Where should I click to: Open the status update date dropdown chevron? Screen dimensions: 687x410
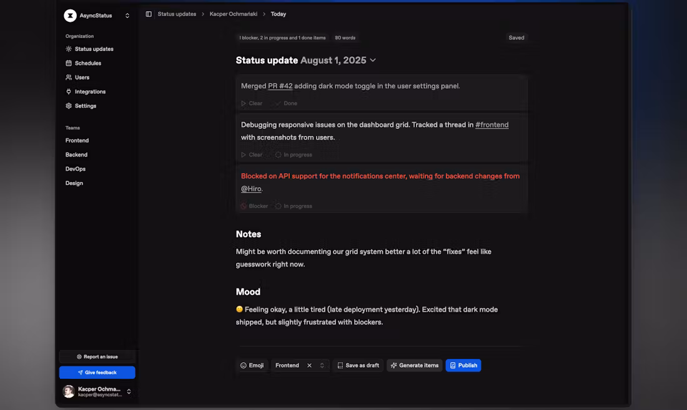pos(373,60)
